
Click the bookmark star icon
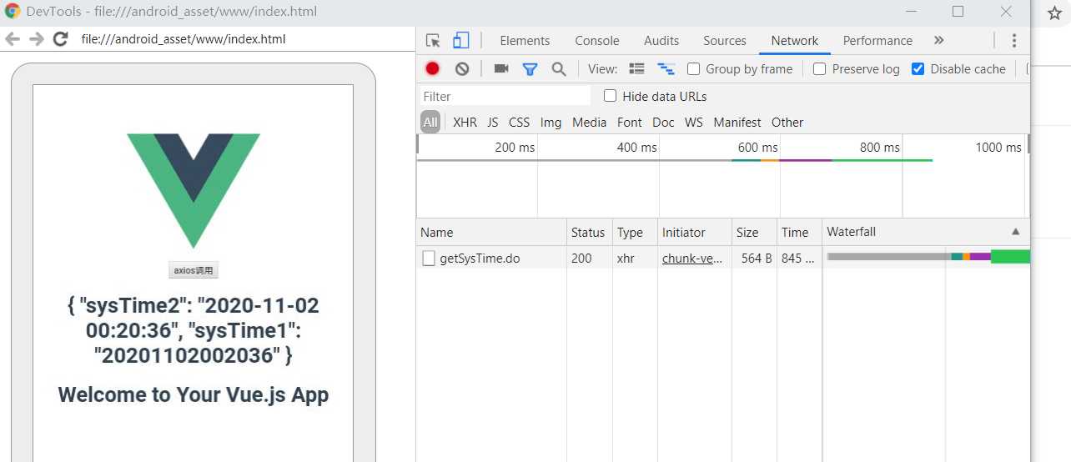(1054, 13)
